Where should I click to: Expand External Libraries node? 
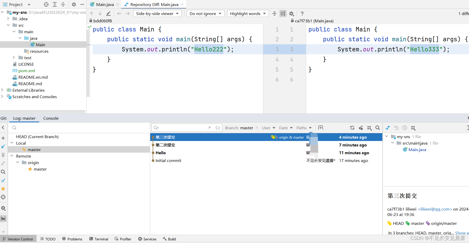click(x=2, y=90)
